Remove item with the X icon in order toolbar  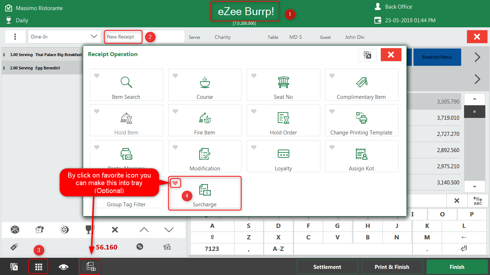(x=115, y=230)
